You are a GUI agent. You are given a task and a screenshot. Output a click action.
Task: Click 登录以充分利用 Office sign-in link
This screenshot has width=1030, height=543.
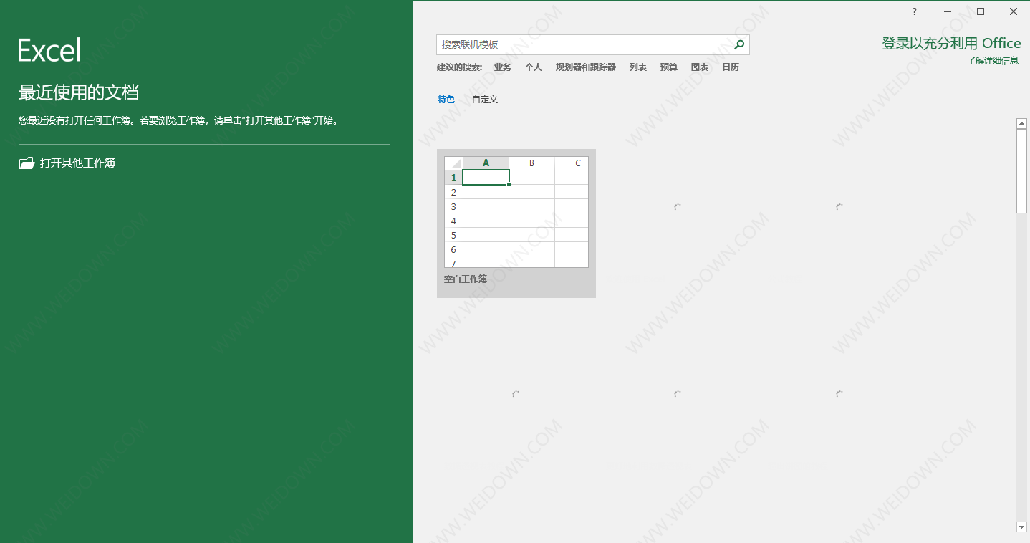951,44
